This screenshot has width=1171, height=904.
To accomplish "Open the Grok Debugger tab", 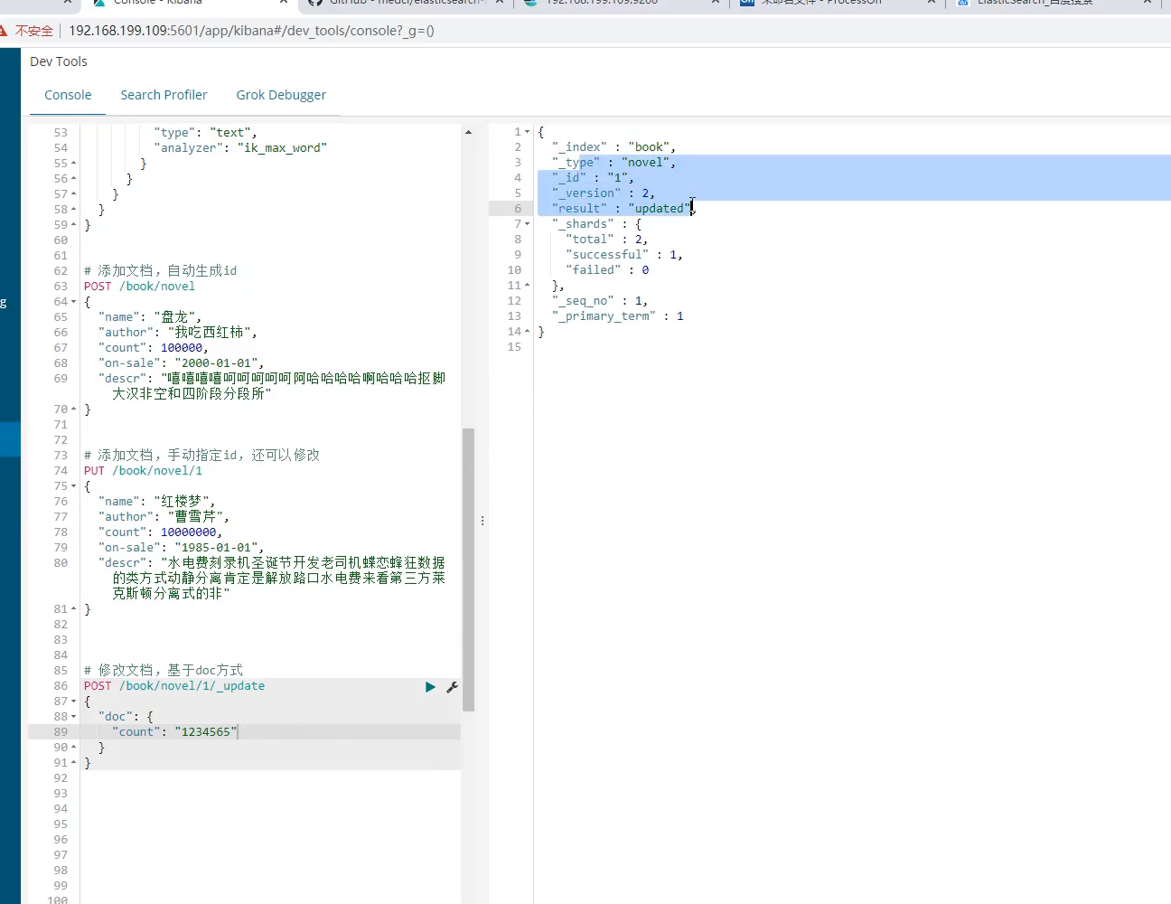I will (x=281, y=95).
